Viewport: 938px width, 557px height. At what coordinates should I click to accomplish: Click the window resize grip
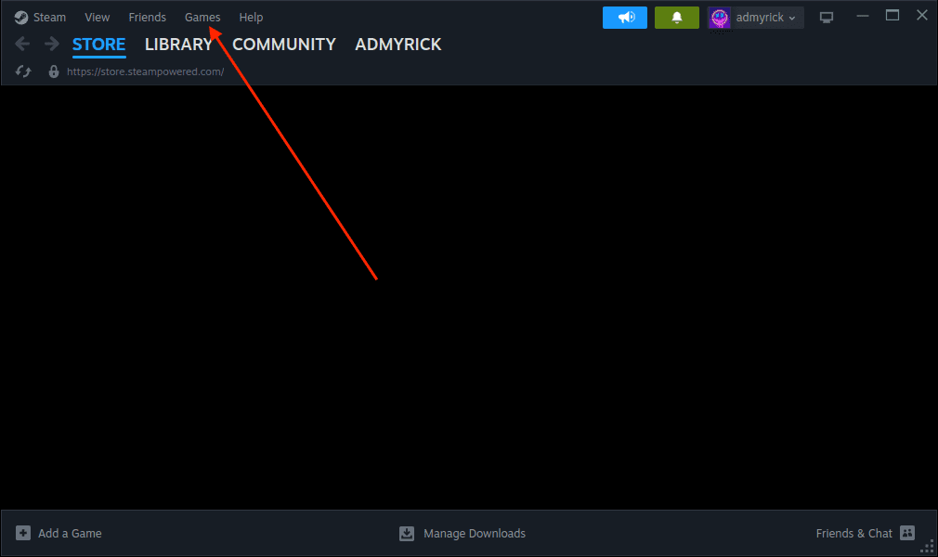[x=928, y=546]
